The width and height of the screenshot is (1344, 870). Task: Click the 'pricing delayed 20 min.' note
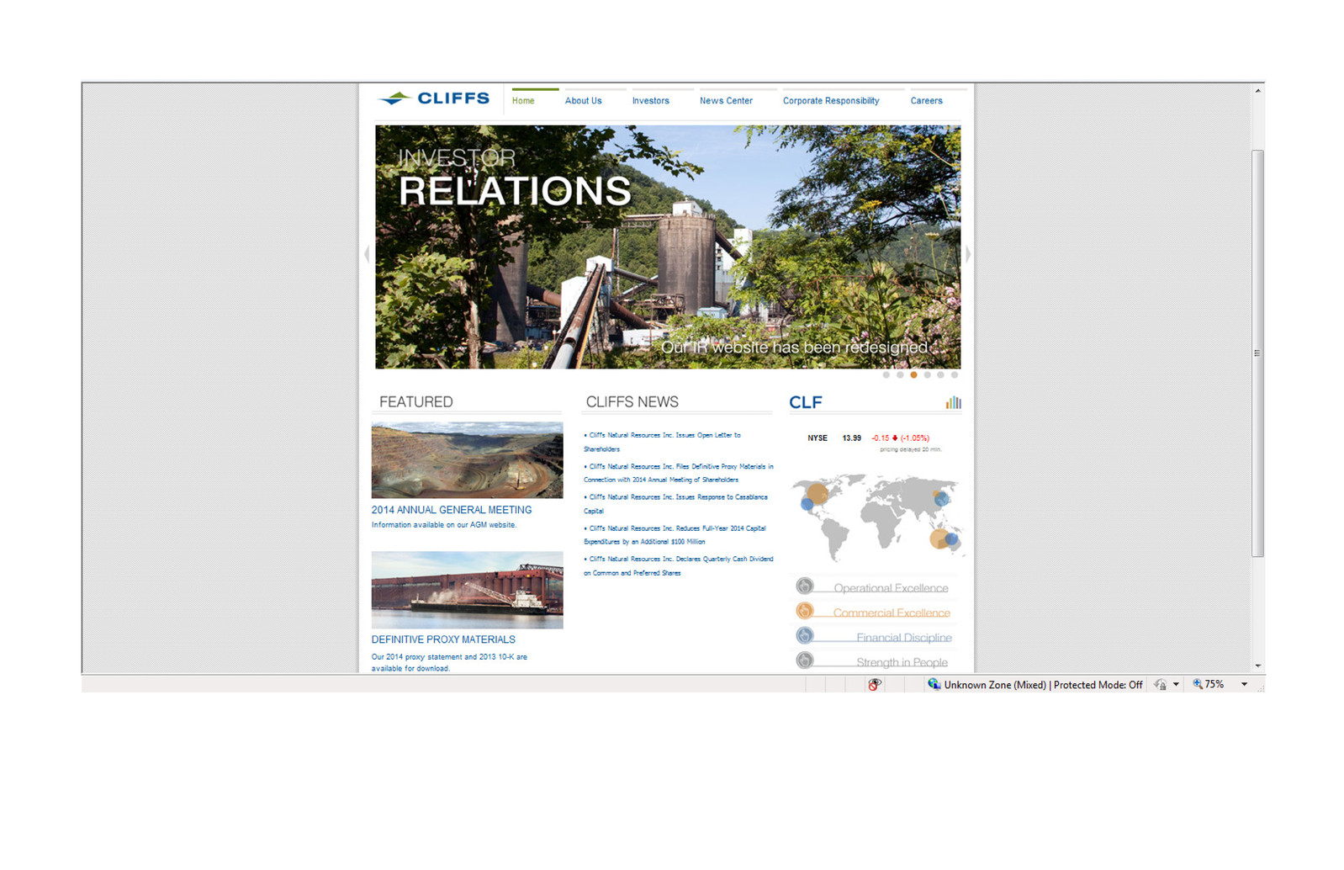pos(911,449)
